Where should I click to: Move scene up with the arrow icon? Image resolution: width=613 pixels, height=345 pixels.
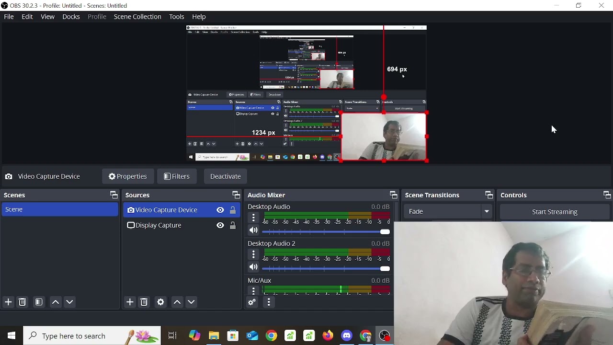click(56, 302)
